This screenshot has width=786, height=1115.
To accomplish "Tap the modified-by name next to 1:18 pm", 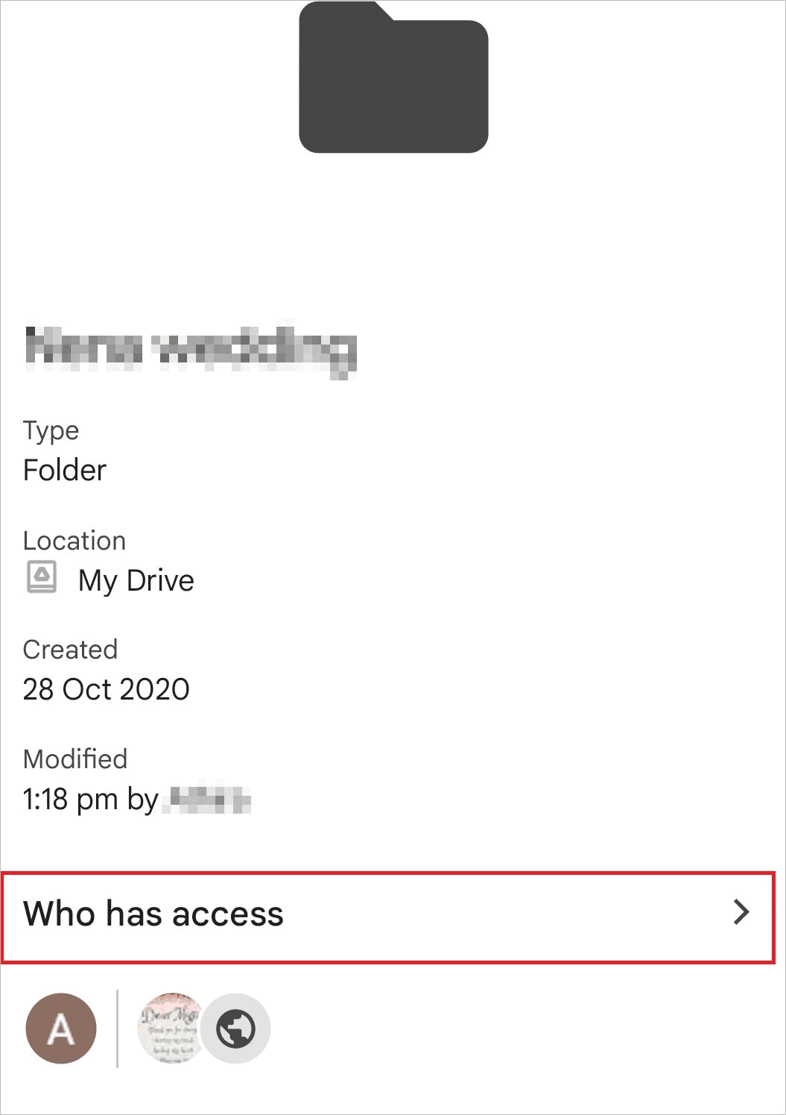I will click(207, 799).
